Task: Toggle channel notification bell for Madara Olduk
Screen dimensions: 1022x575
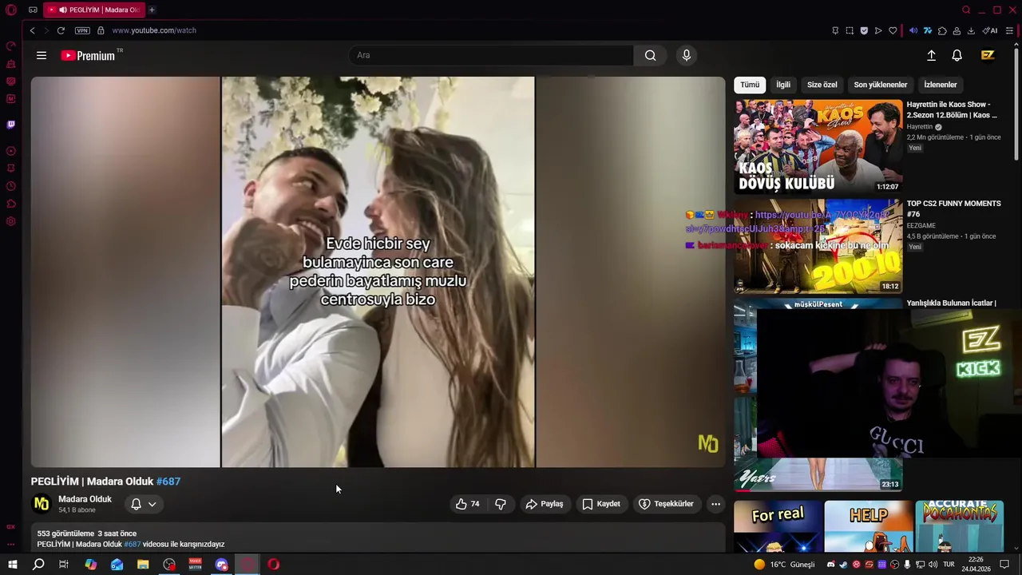Action: click(x=136, y=504)
